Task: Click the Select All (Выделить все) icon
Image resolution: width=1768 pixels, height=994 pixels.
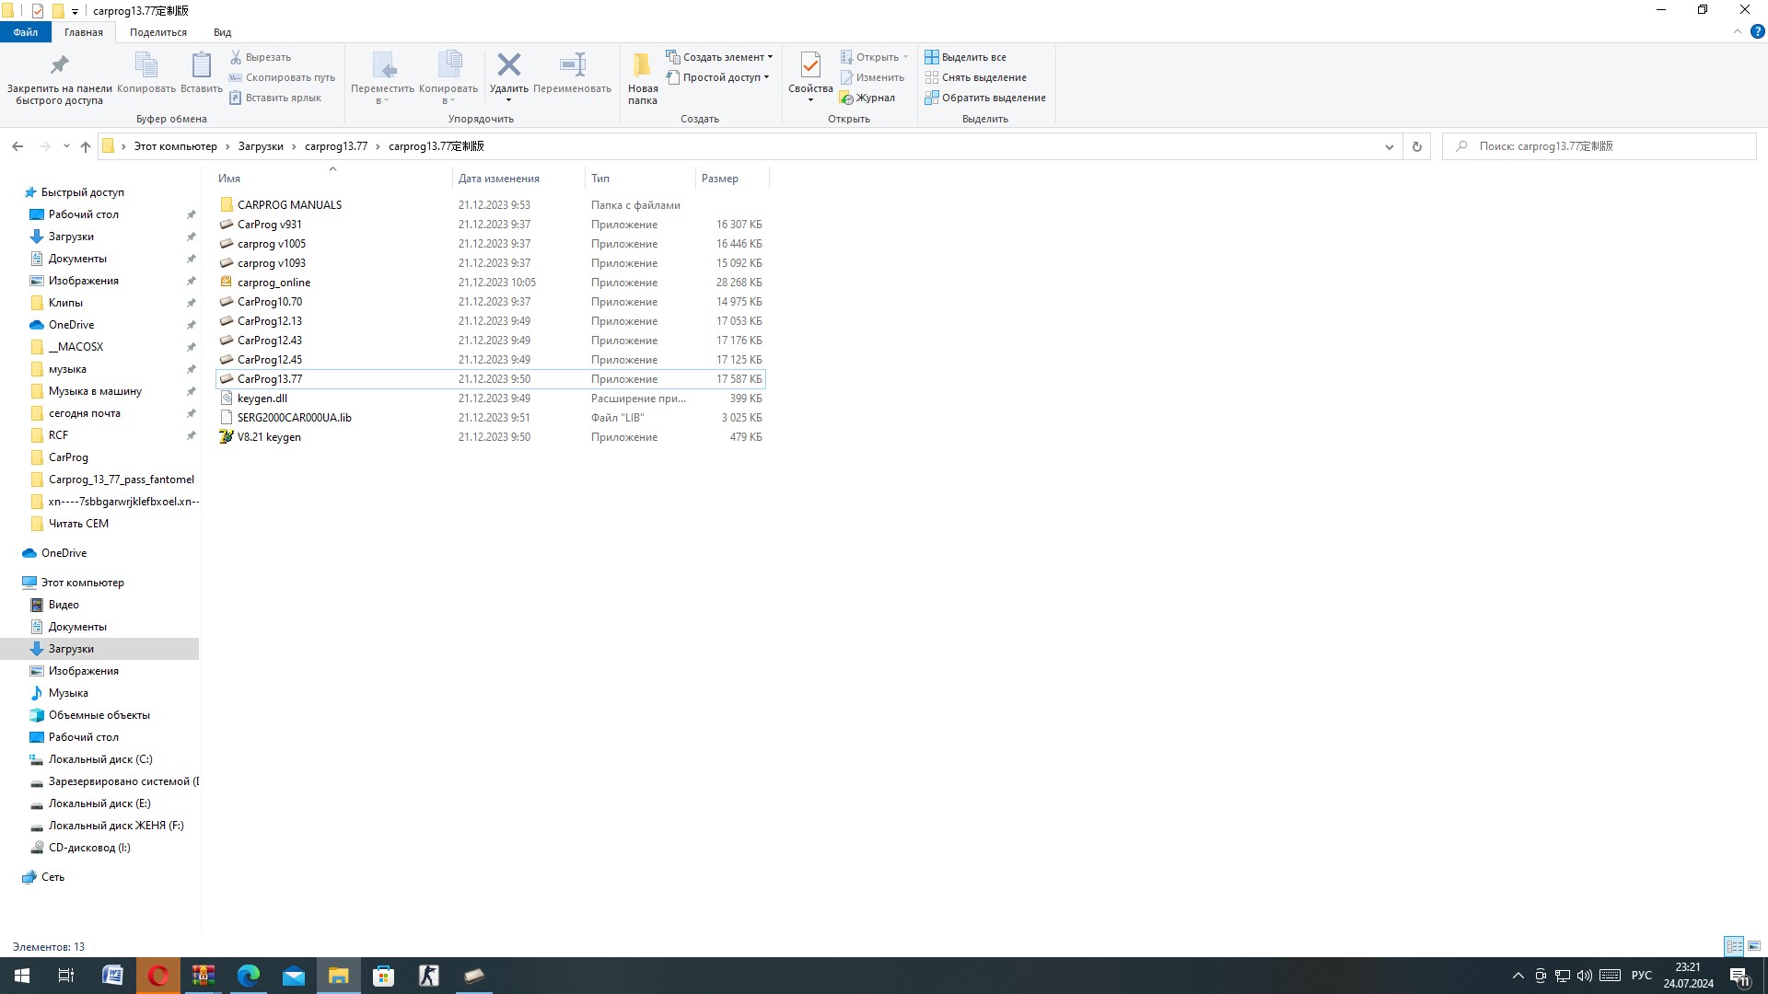Action: pyautogui.click(x=932, y=57)
